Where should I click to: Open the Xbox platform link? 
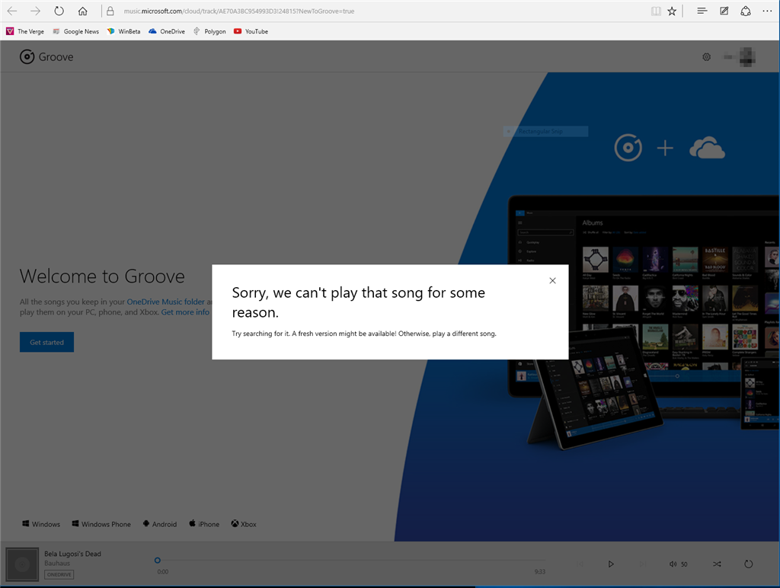(x=244, y=524)
